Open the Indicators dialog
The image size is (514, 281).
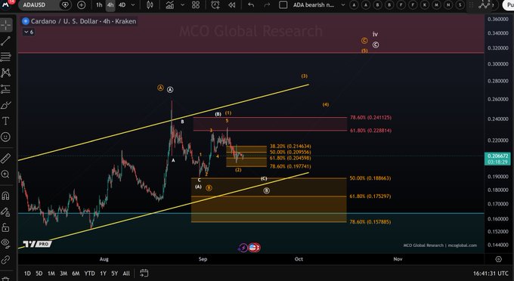coord(169,5)
